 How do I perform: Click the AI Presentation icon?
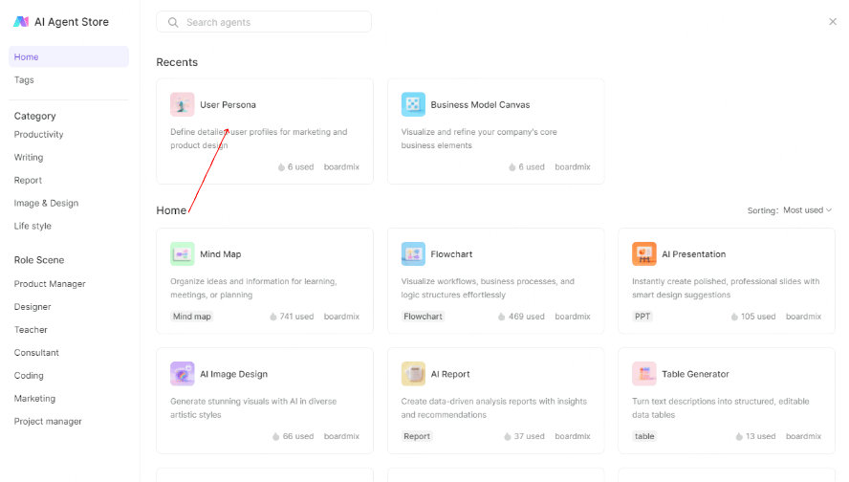click(644, 254)
